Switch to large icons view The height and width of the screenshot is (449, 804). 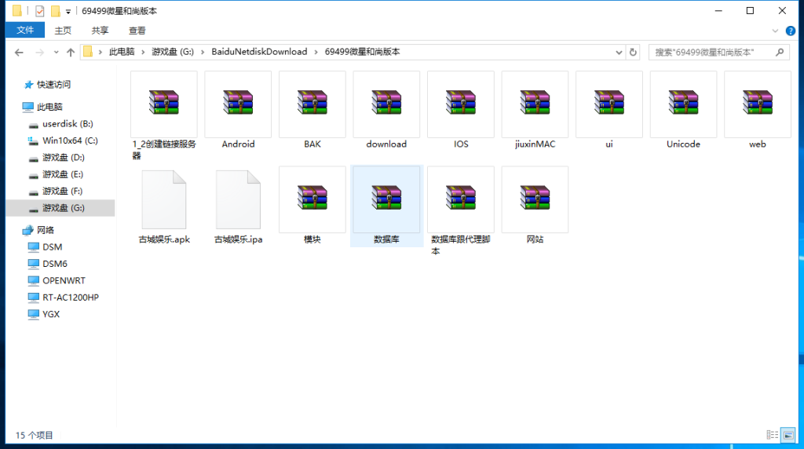pyautogui.click(x=788, y=435)
